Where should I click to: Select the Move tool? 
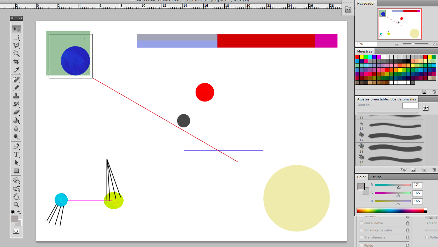[16, 29]
